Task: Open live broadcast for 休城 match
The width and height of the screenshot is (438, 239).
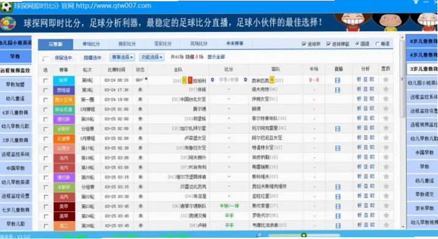Action: click(x=338, y=90)
